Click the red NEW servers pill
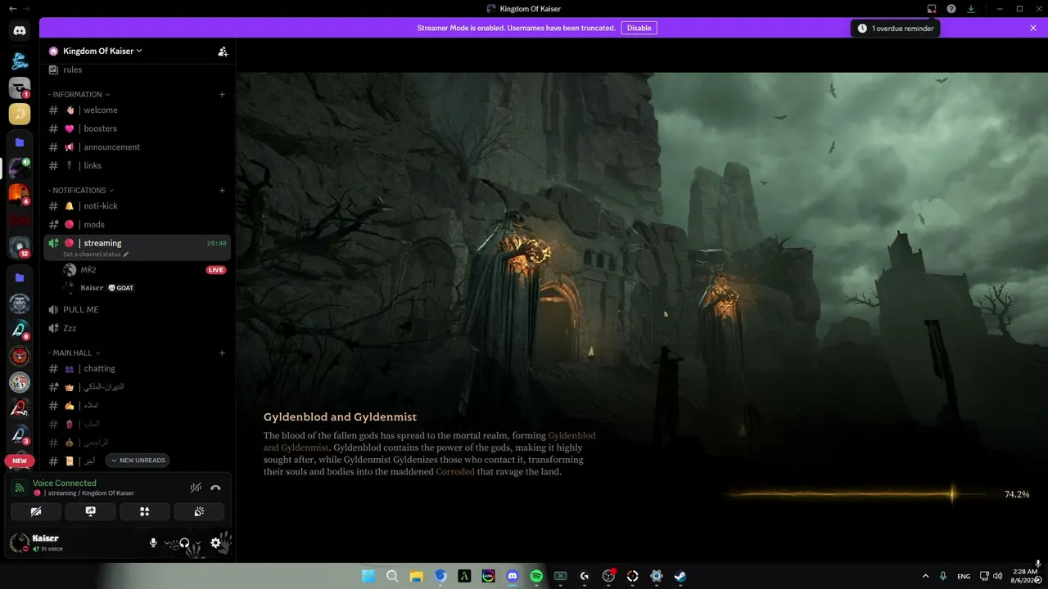1048x589 pixels. click(x=20, y=461)
